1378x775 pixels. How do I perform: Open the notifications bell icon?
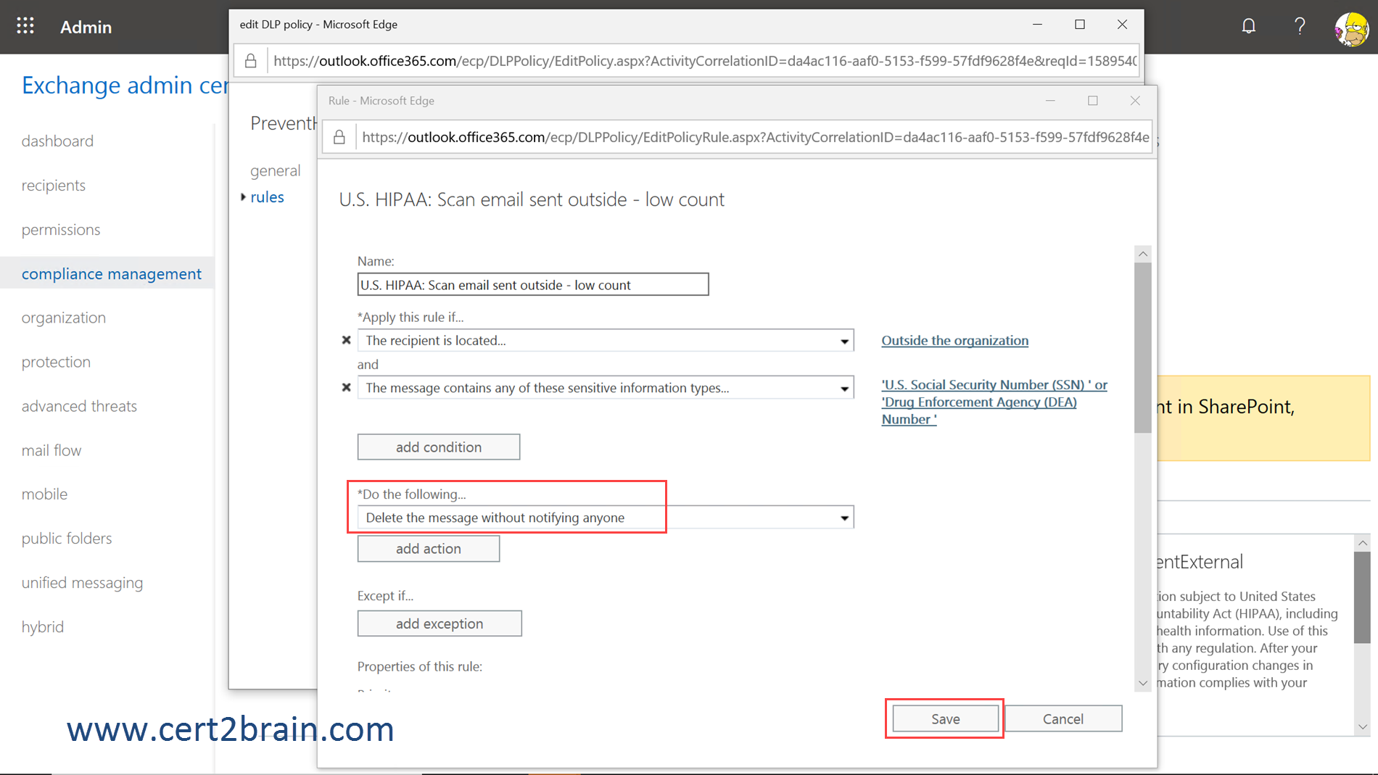pos(1248,26)
